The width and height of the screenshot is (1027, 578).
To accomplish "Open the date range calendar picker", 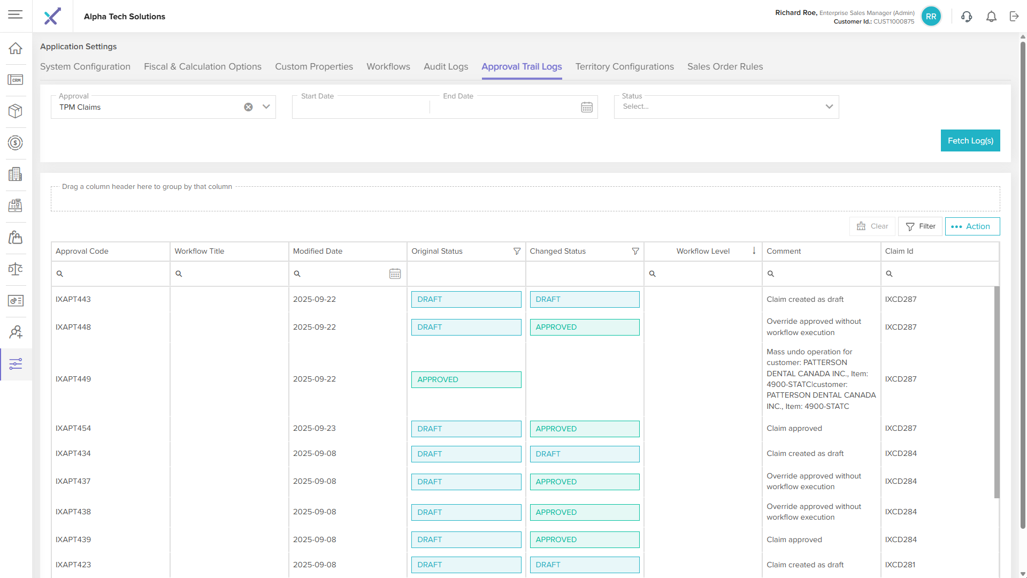I will pyautogui.click(x=587, y=107).
